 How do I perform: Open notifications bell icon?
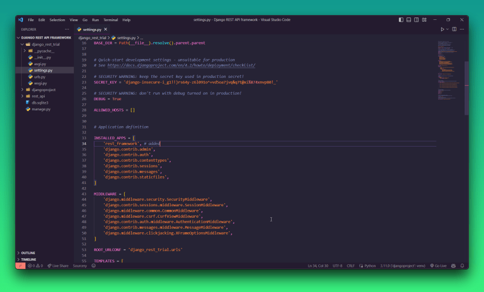pos(462,266)
